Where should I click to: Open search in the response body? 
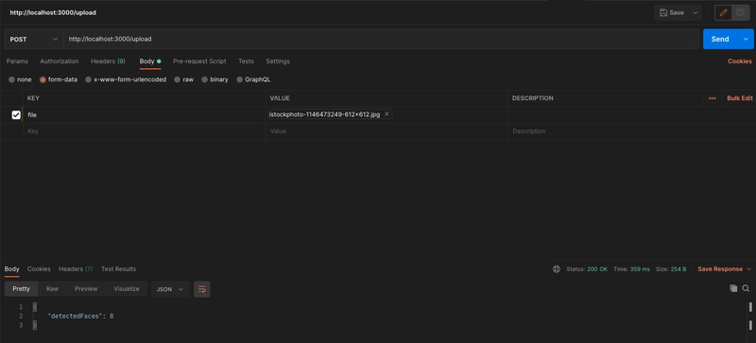pyautogui.click(x=746, y=288)
